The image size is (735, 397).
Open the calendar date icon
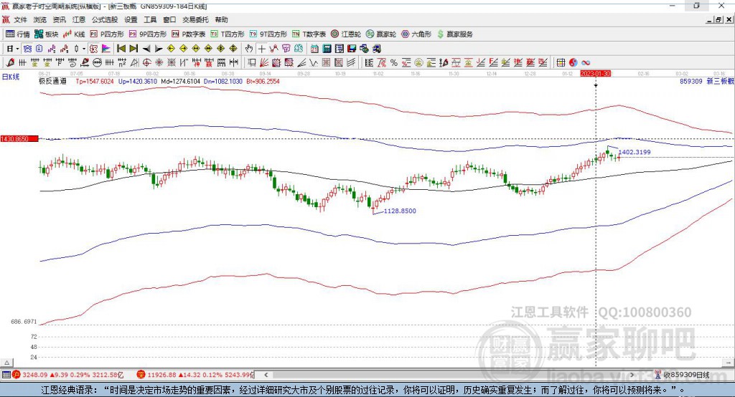pos(314,49)
